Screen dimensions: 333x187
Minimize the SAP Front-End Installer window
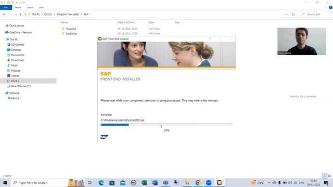tap(210, 39)
